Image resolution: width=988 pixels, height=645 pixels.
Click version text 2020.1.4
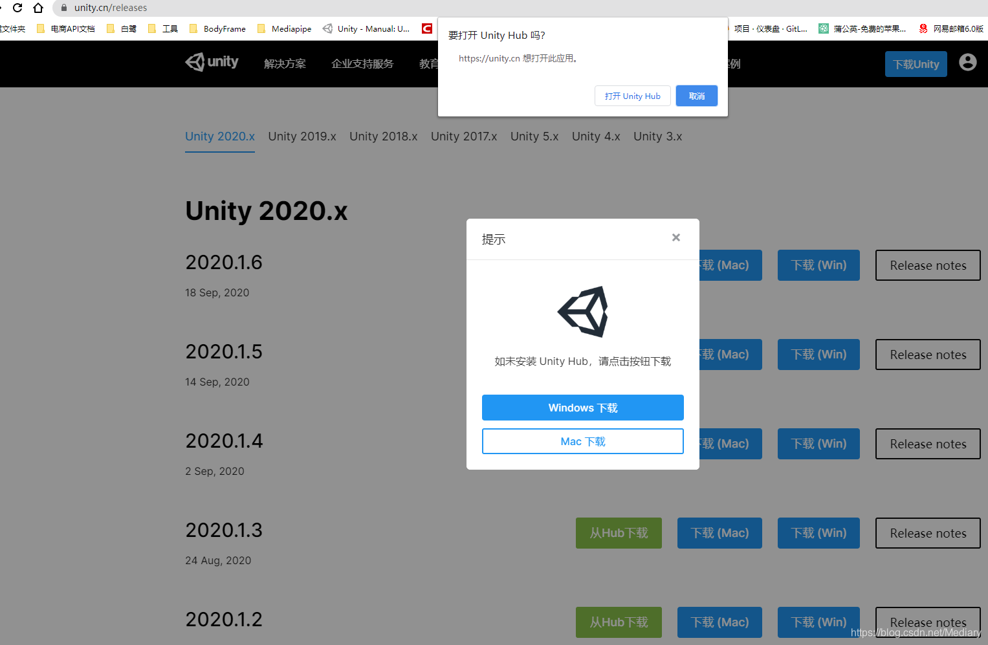pyautogui.click(x=224, y=441)
